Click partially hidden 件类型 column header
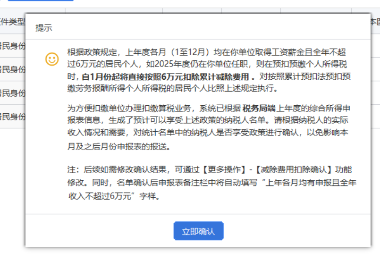This screenshot has width=380, height=277. coord(13,22)
